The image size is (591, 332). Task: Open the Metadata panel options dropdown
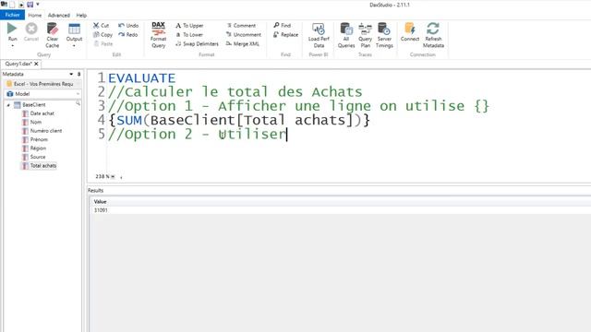click(71, 74)
